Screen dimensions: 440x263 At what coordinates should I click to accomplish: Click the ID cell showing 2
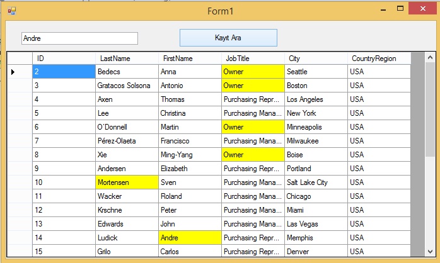pos(64,72)
